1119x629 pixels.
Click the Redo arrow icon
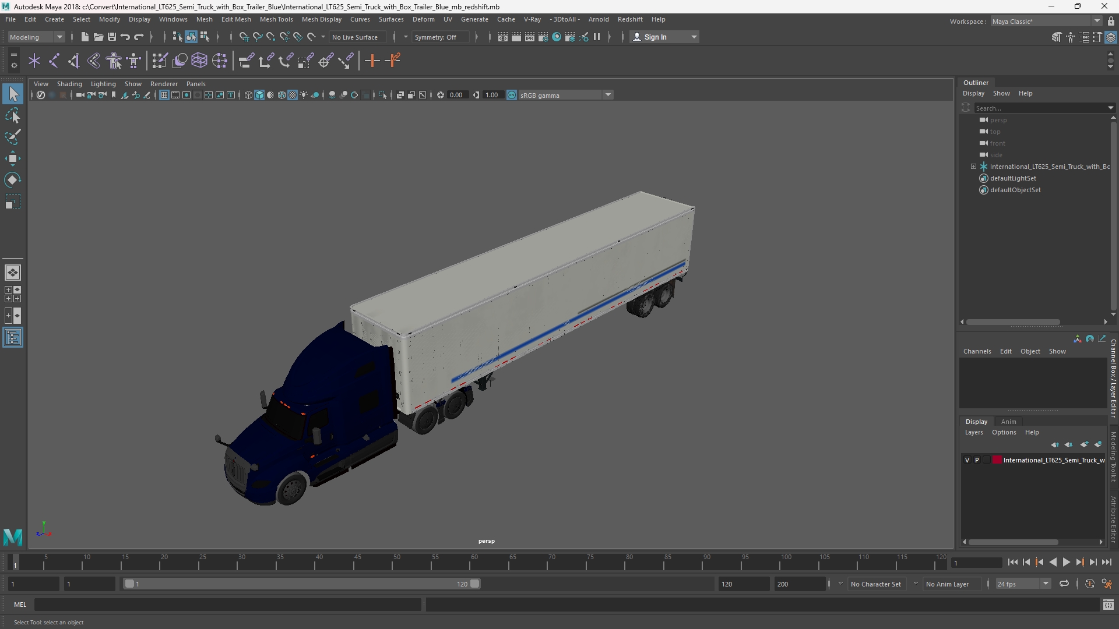coord(139,37)
